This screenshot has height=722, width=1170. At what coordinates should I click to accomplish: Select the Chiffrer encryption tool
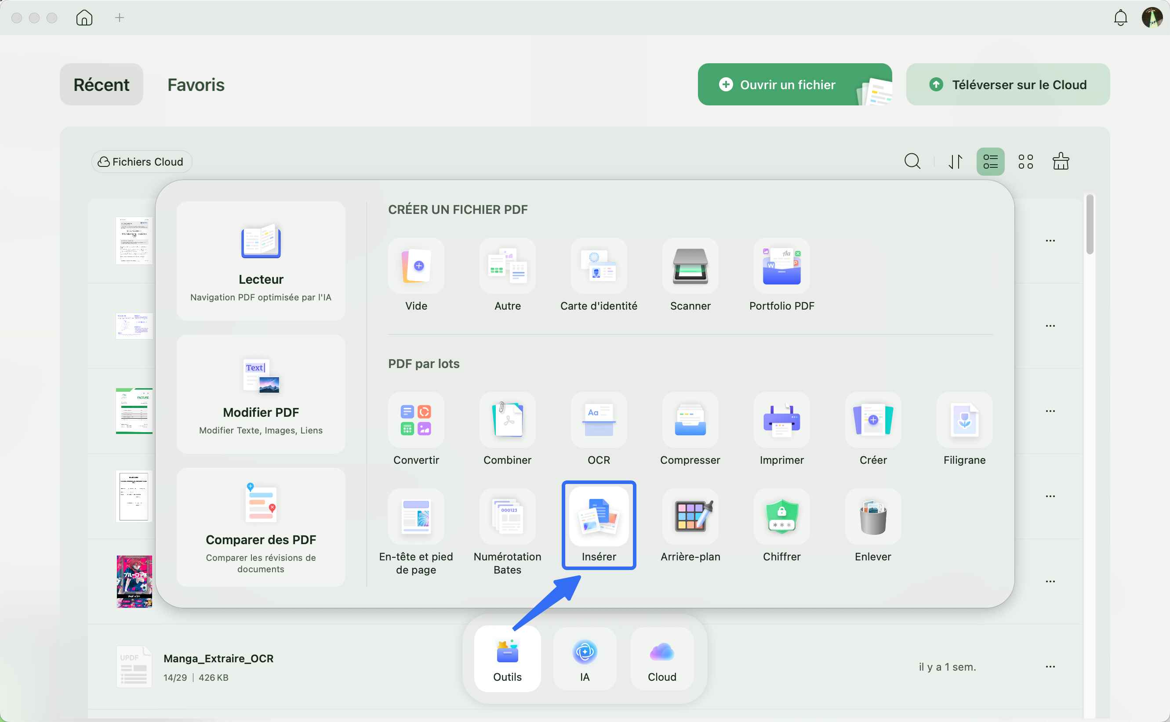(x=781, y=516)
